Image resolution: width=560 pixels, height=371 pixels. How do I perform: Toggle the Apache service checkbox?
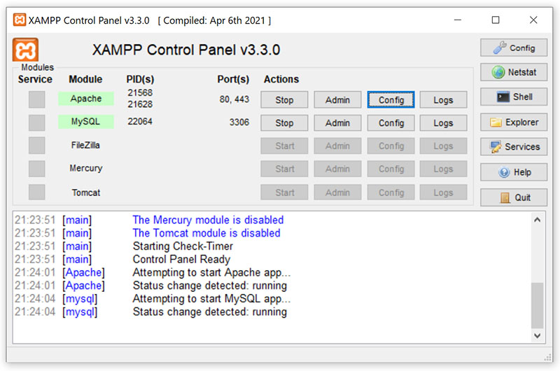point(37,99)
